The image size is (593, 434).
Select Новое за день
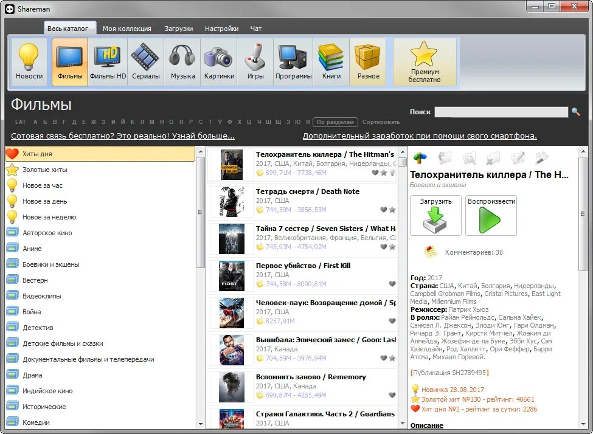100,202
